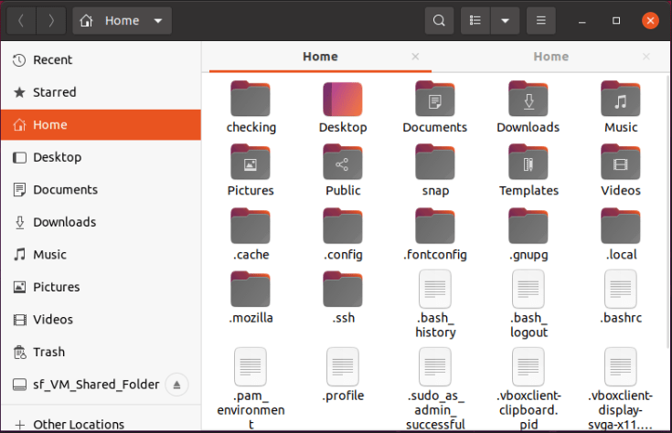The image size is (672, 433).
Task: Select the snap folder
Action: [435, 171]
